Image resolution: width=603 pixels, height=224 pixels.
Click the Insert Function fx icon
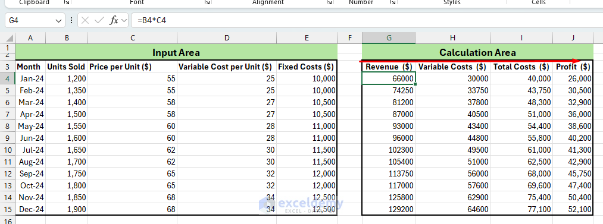pyautogui.click(x=114, y=20)
